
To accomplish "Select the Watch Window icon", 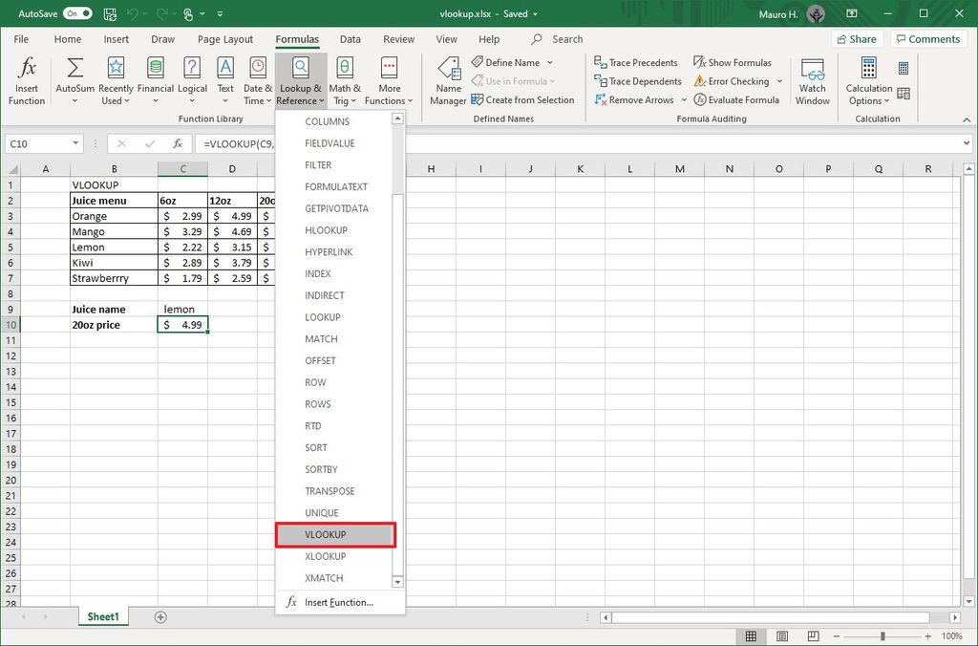I will (812, 80).
